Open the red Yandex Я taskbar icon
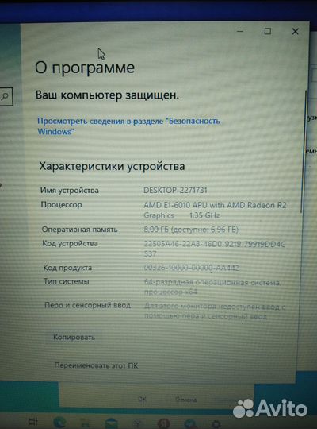The image size is (317, 429). 163,424
